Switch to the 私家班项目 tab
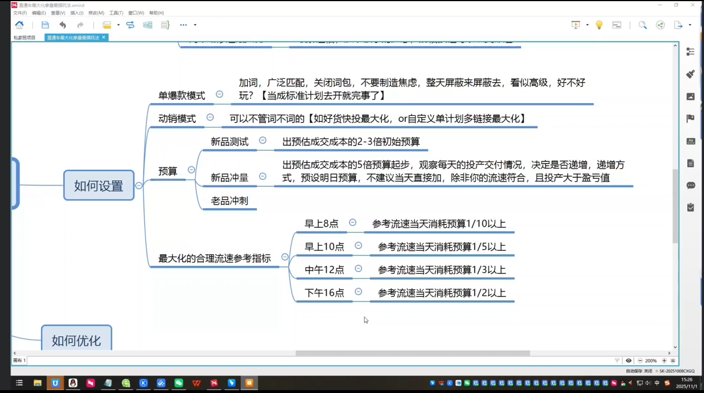This screenshot has width=704, height=393. tap(25, 38)
